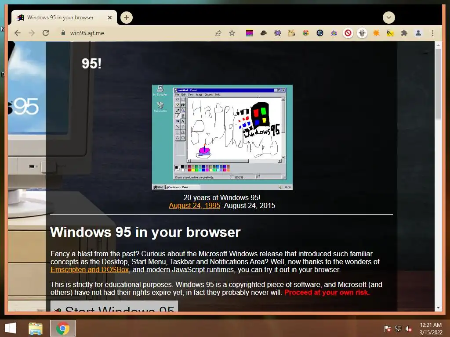Open Chrome three-dot menu

pos(432,33)
